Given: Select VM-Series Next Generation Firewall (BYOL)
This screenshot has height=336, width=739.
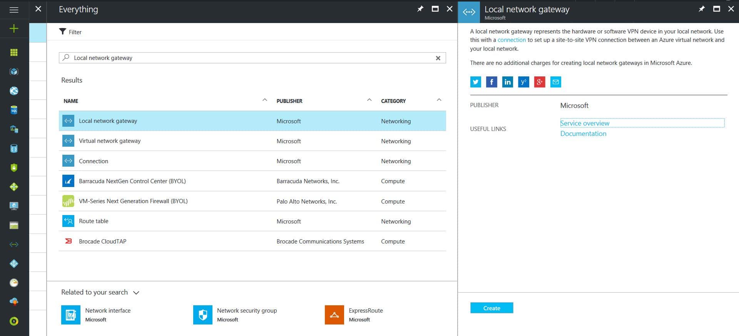Looking at the screenshot, I should [x=252, y=201].
